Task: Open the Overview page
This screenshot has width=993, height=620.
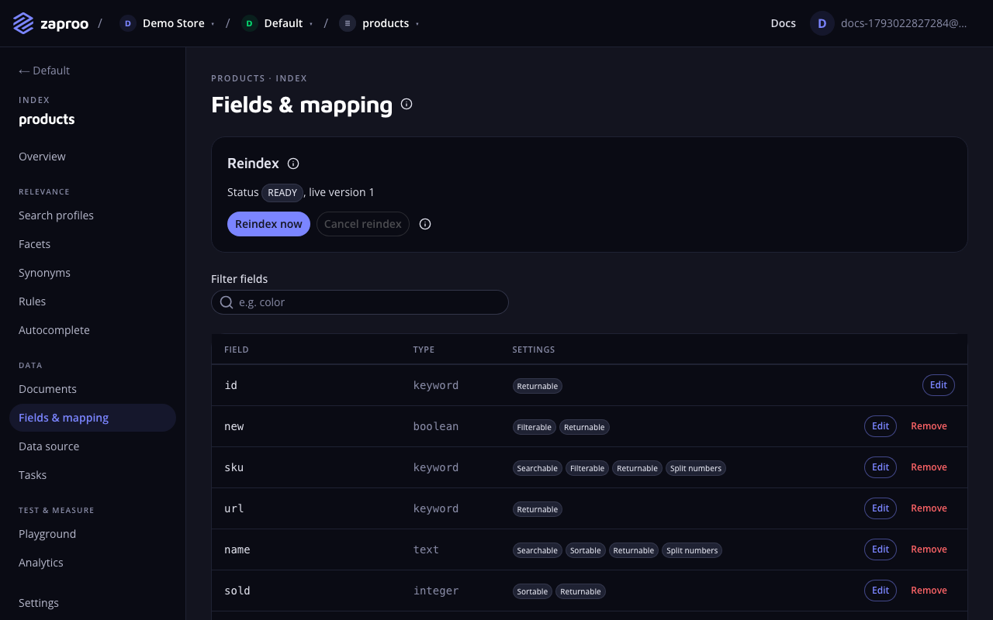Action: [92, 157]
